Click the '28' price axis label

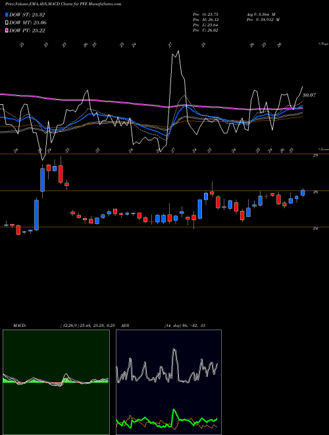(x=315, y=156)
